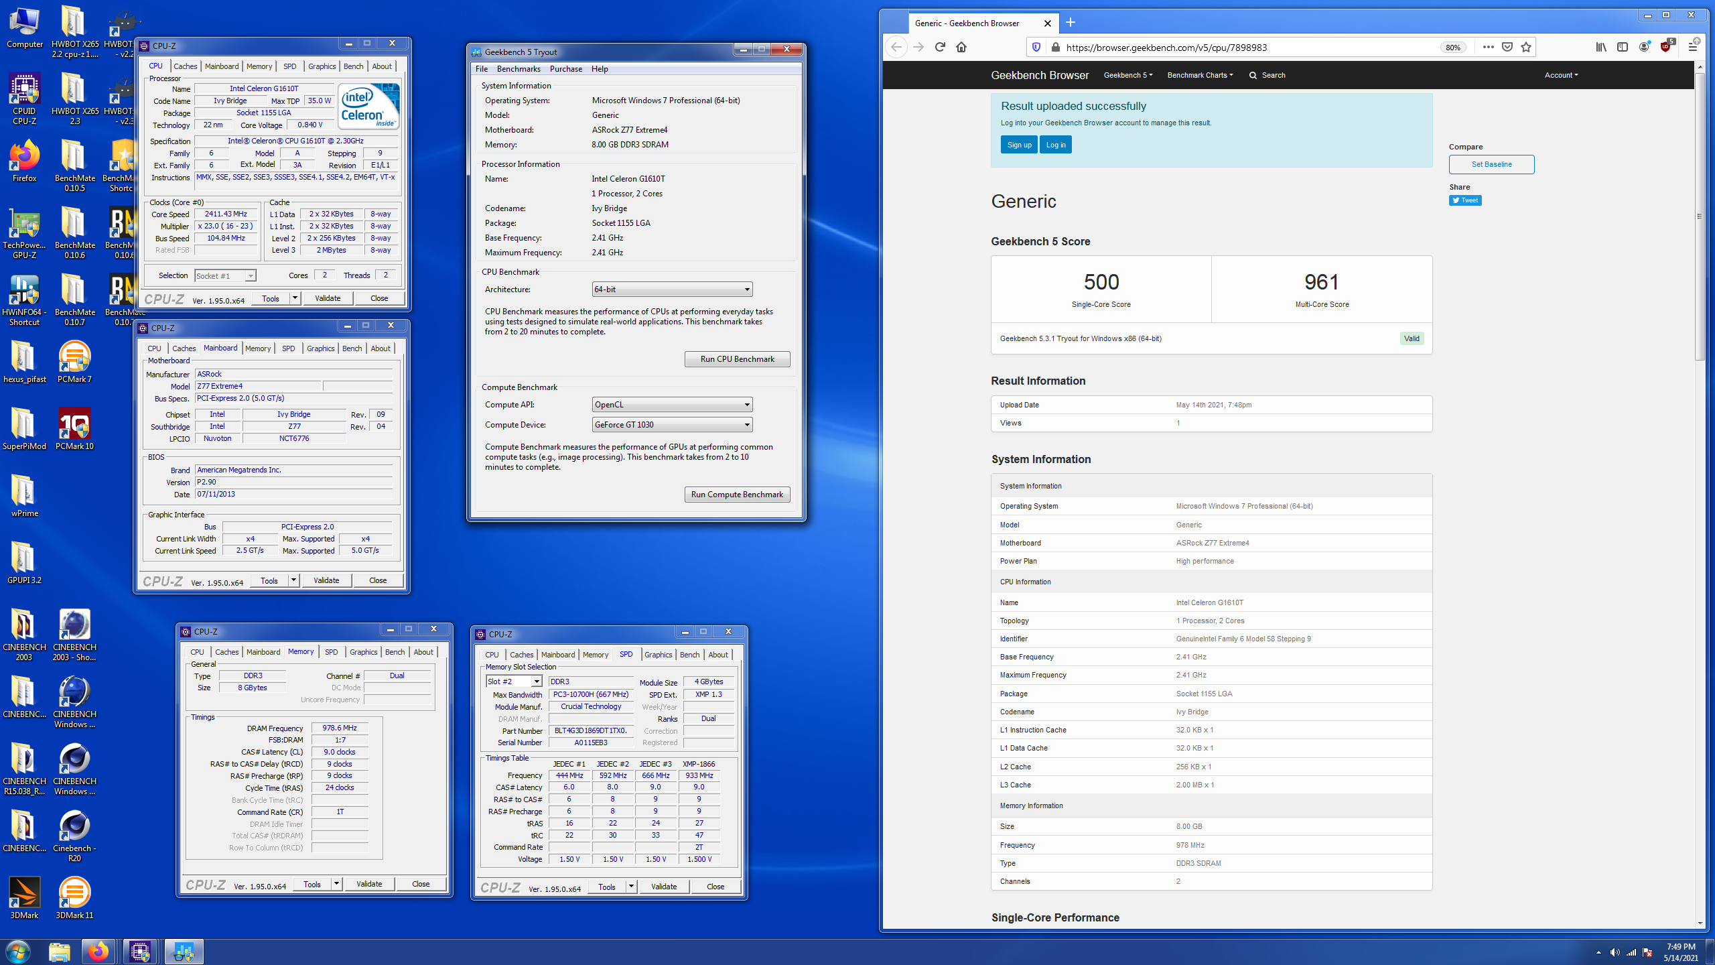1715x965 pixels.
Task: Click the Tweet share button
Action: [1465, 200]
